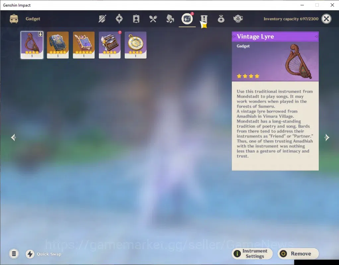Go to the next page with right arrow
The image size is (339, 265).
(327, 137)
